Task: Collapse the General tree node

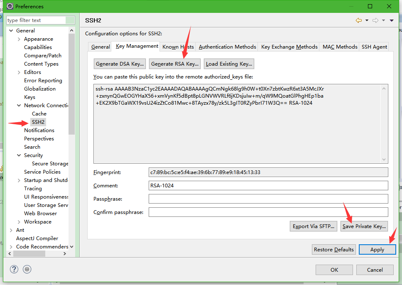Action: (x=11, y=30)
